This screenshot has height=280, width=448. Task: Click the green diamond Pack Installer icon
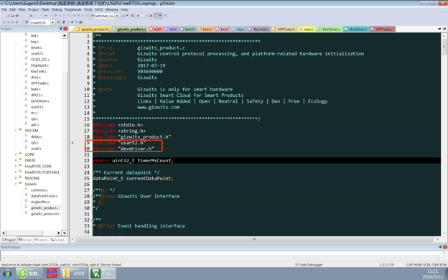pyautogui.click(x=73, y=22)
